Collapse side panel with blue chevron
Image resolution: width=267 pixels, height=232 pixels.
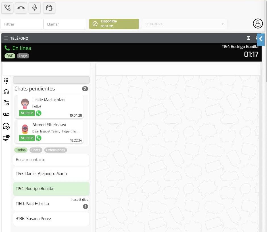tap(261, 39)
